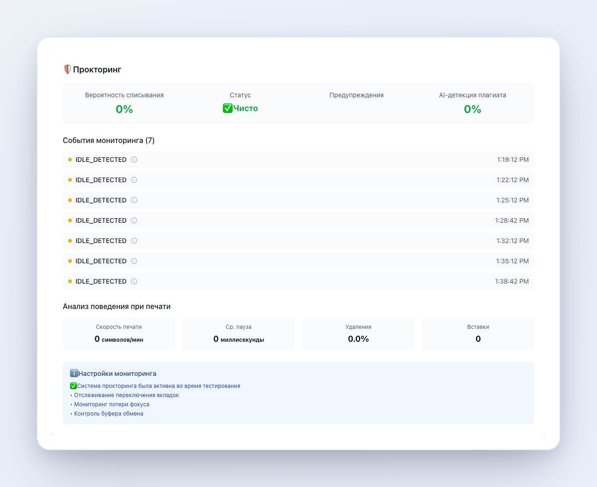Viewport: 597px width, 487px height.
Task: Click the 0 миллисекунды value
Action: pyautogui.click(x=239, y=339)
